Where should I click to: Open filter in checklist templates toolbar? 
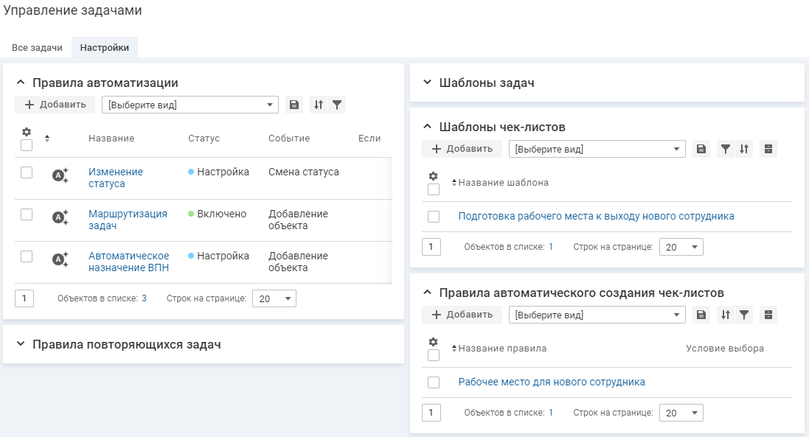click(726, 149)
